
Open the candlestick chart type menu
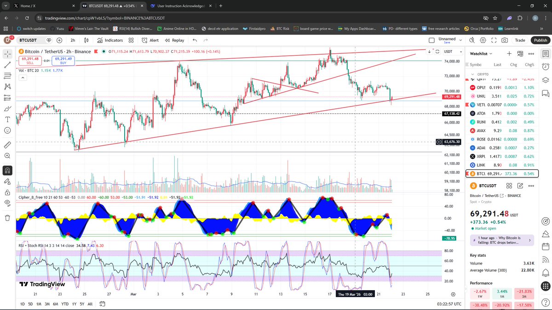click(x=86, y=40)
